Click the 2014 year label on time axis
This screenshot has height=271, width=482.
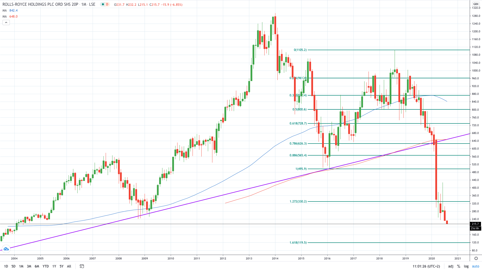275,258
